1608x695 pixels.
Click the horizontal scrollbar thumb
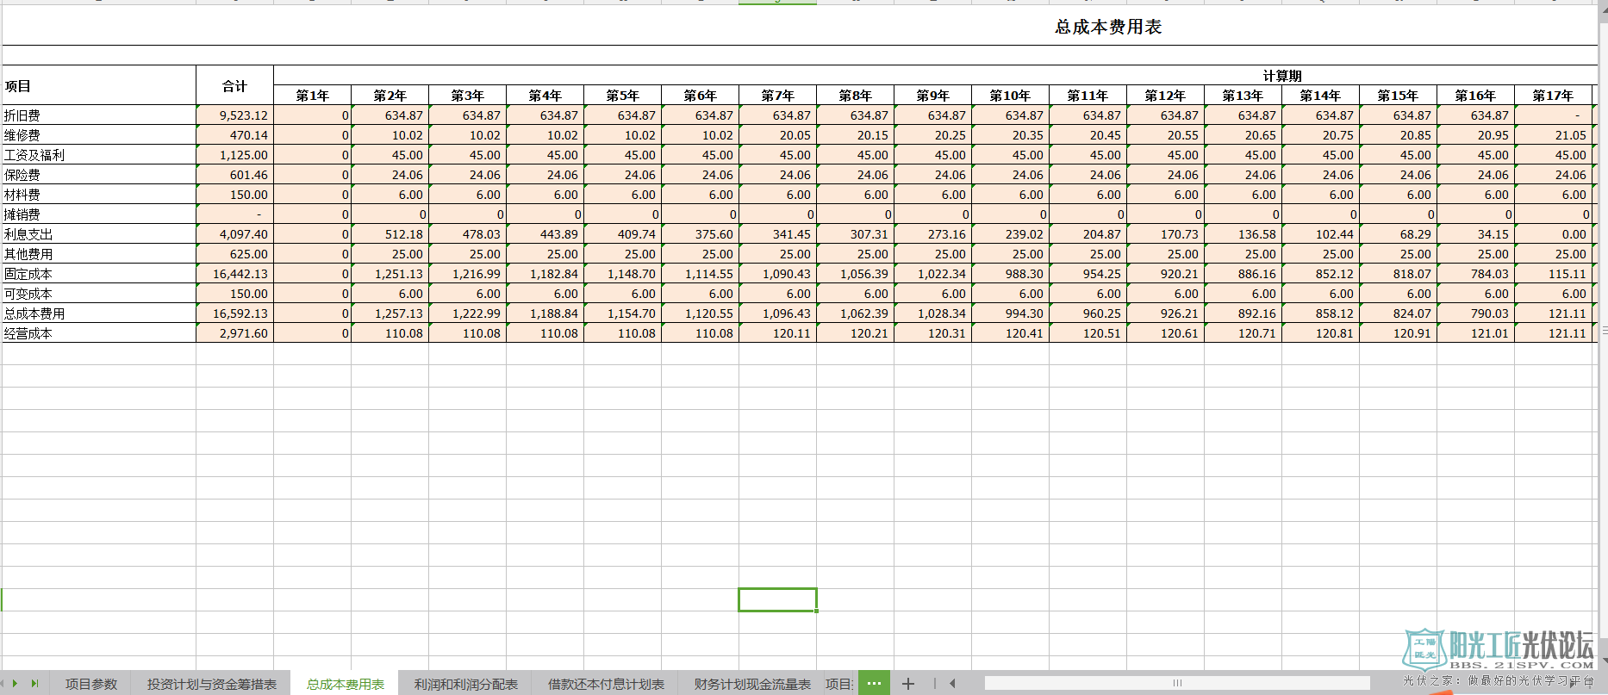click(x=1177, y=683)
